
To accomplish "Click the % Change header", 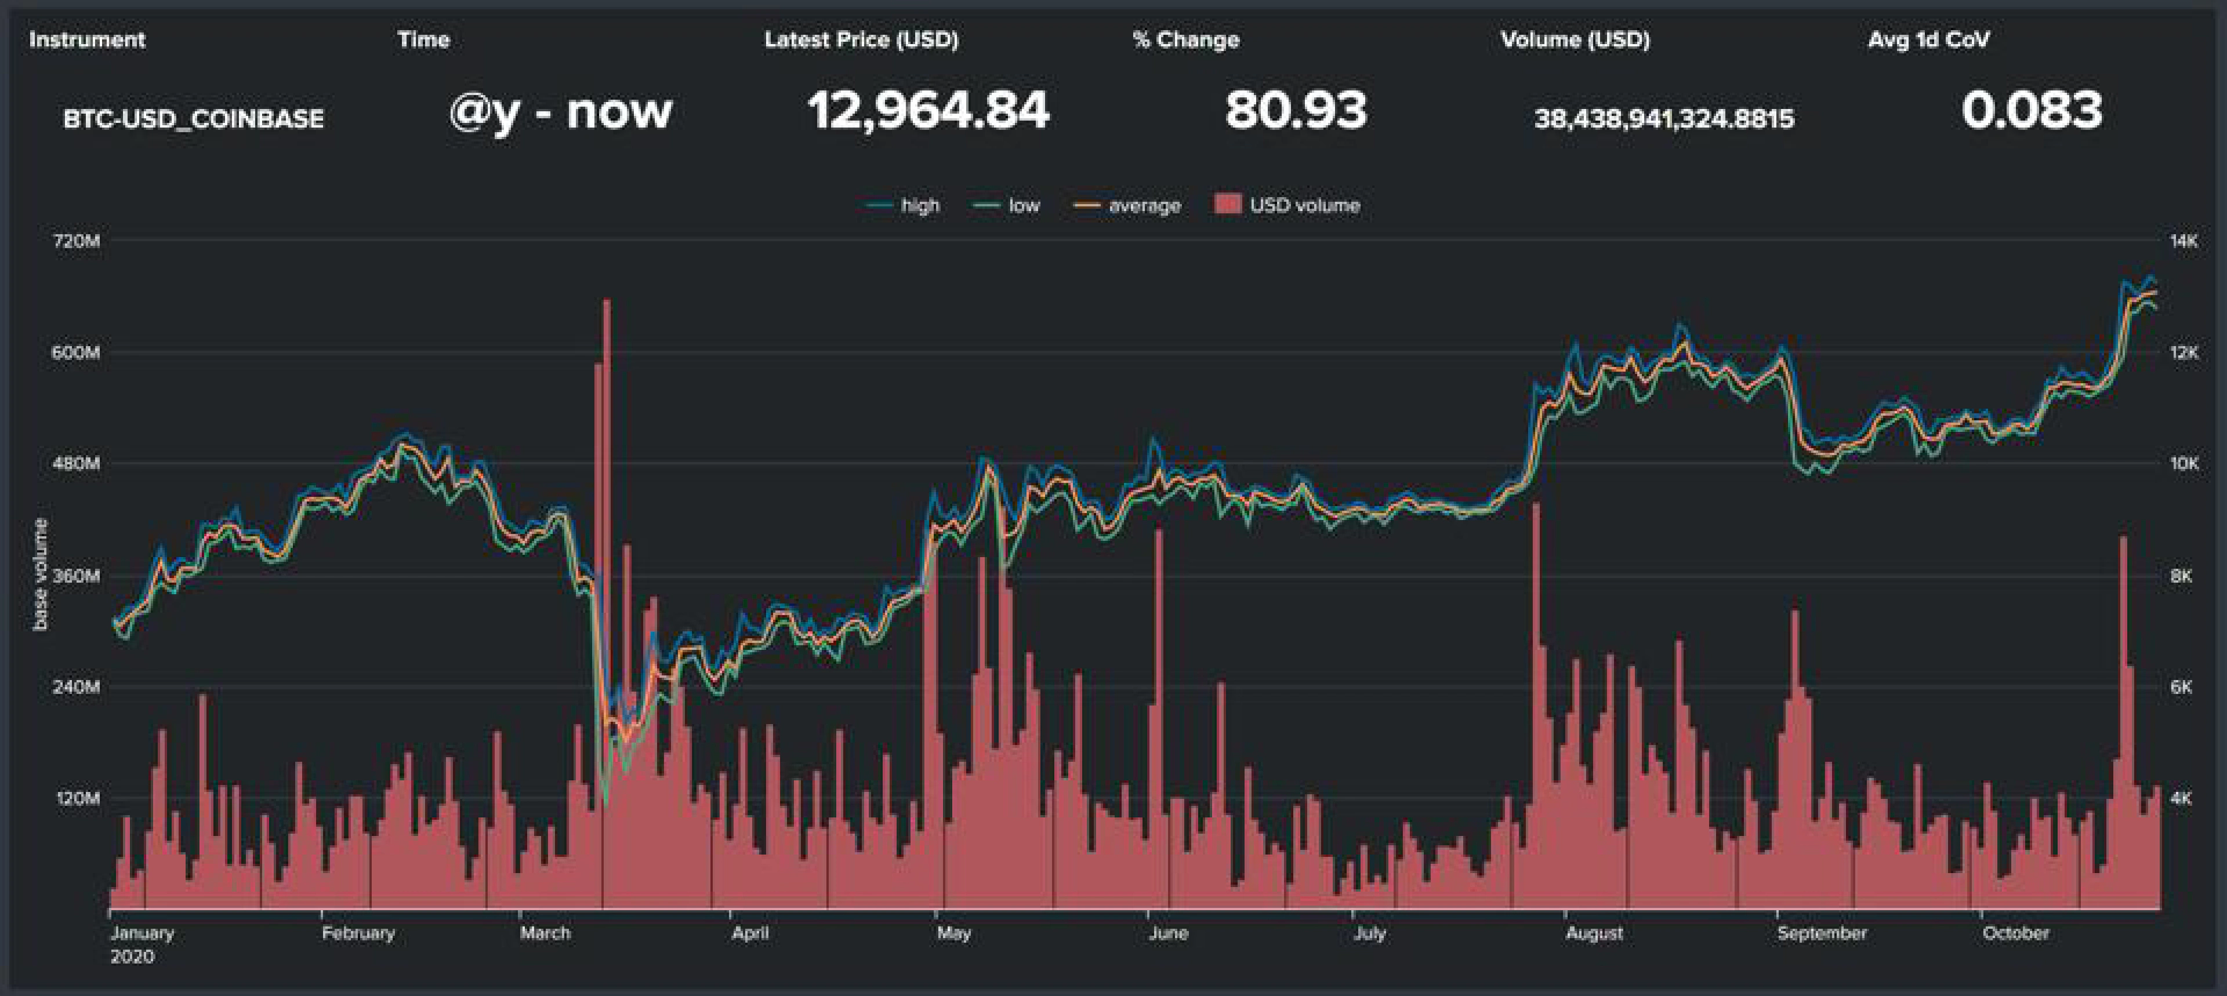I will click(1186, 40).
